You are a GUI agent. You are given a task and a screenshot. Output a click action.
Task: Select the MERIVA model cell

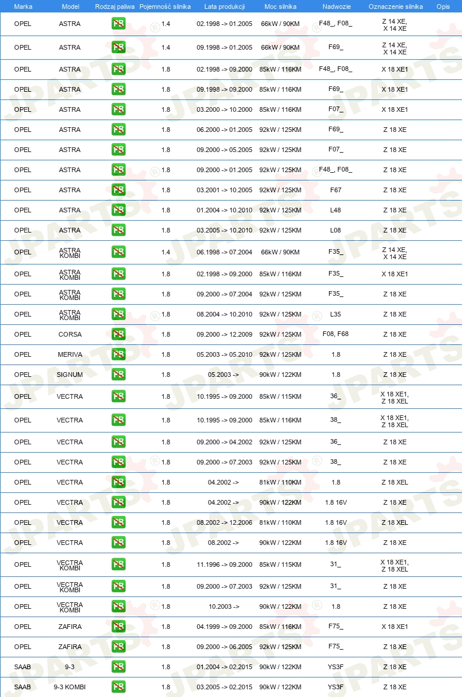click(x=70, y=354)
